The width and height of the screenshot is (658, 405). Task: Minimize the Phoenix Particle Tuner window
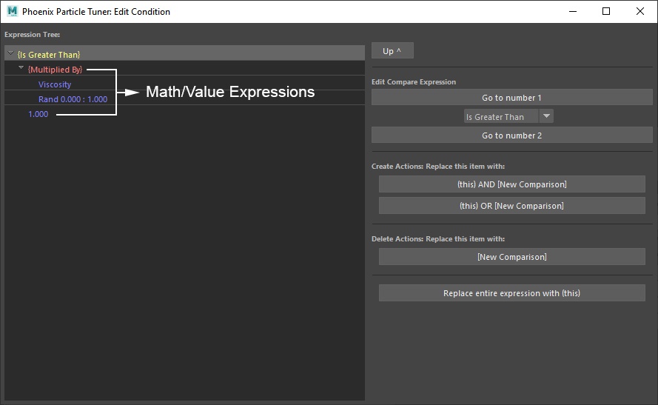(x=573, y=11)
